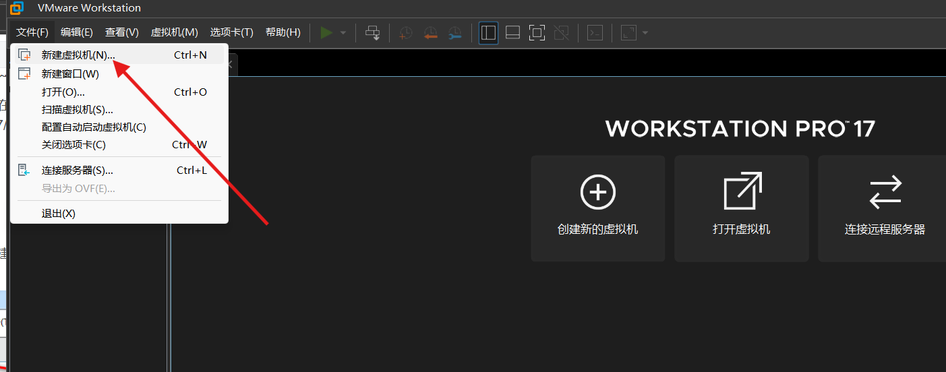Click the green Power On play icon
Screen dimensions: 946x372
pyautogui.click(x=326, y=32)
